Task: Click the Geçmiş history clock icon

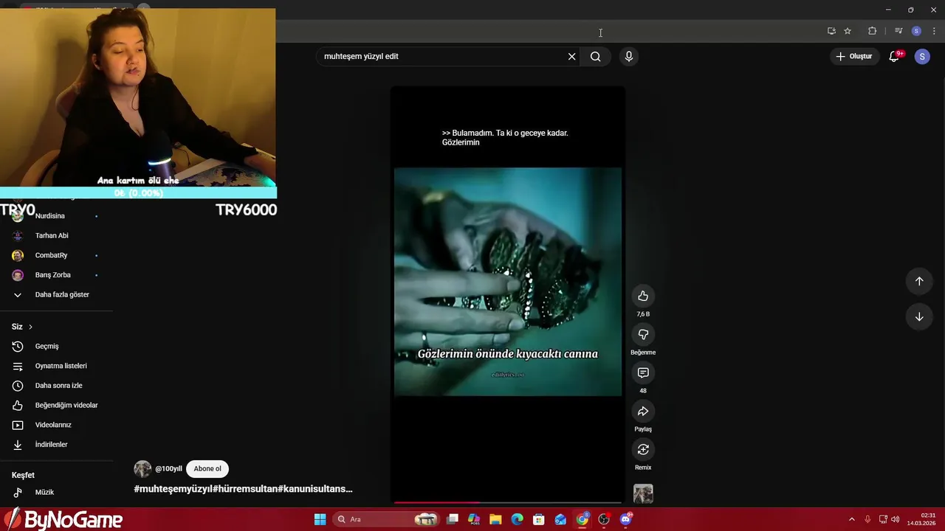Action: coord(18,346)
